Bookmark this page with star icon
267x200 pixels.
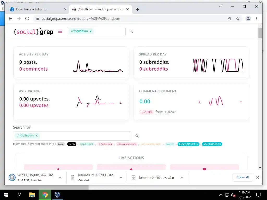[238, 18]
